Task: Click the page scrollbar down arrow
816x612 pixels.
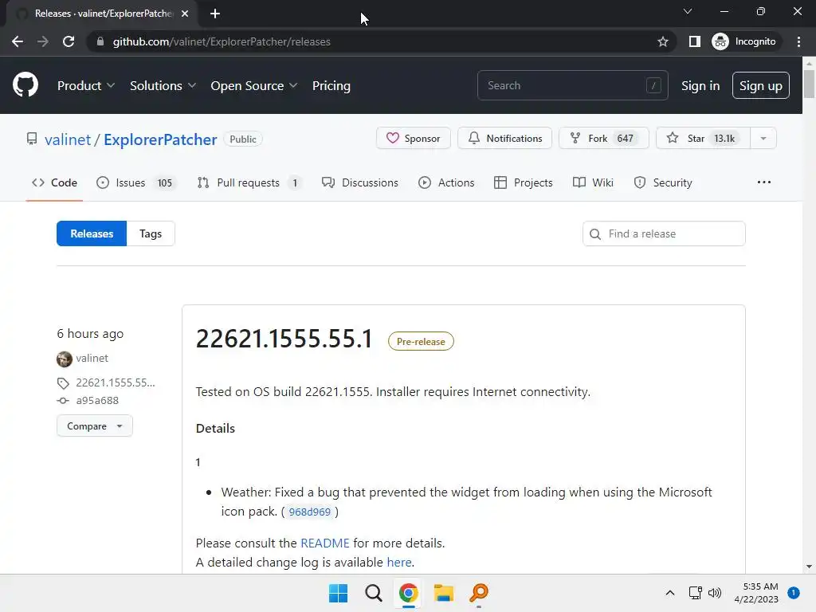Action: (x=809, y=567)
